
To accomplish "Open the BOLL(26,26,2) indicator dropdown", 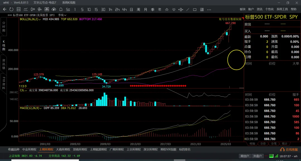I will tap(30, 19).
